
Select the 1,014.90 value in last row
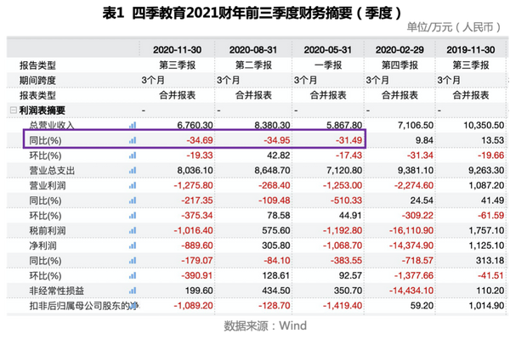click(x=486, y=306)
